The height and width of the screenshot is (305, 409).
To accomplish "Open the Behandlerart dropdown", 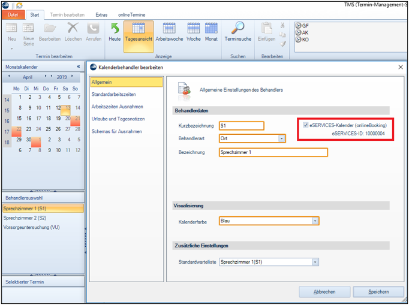I will (281, 138).
